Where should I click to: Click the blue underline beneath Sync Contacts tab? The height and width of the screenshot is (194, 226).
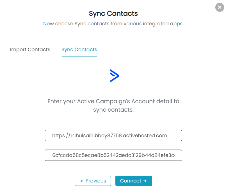79,57
